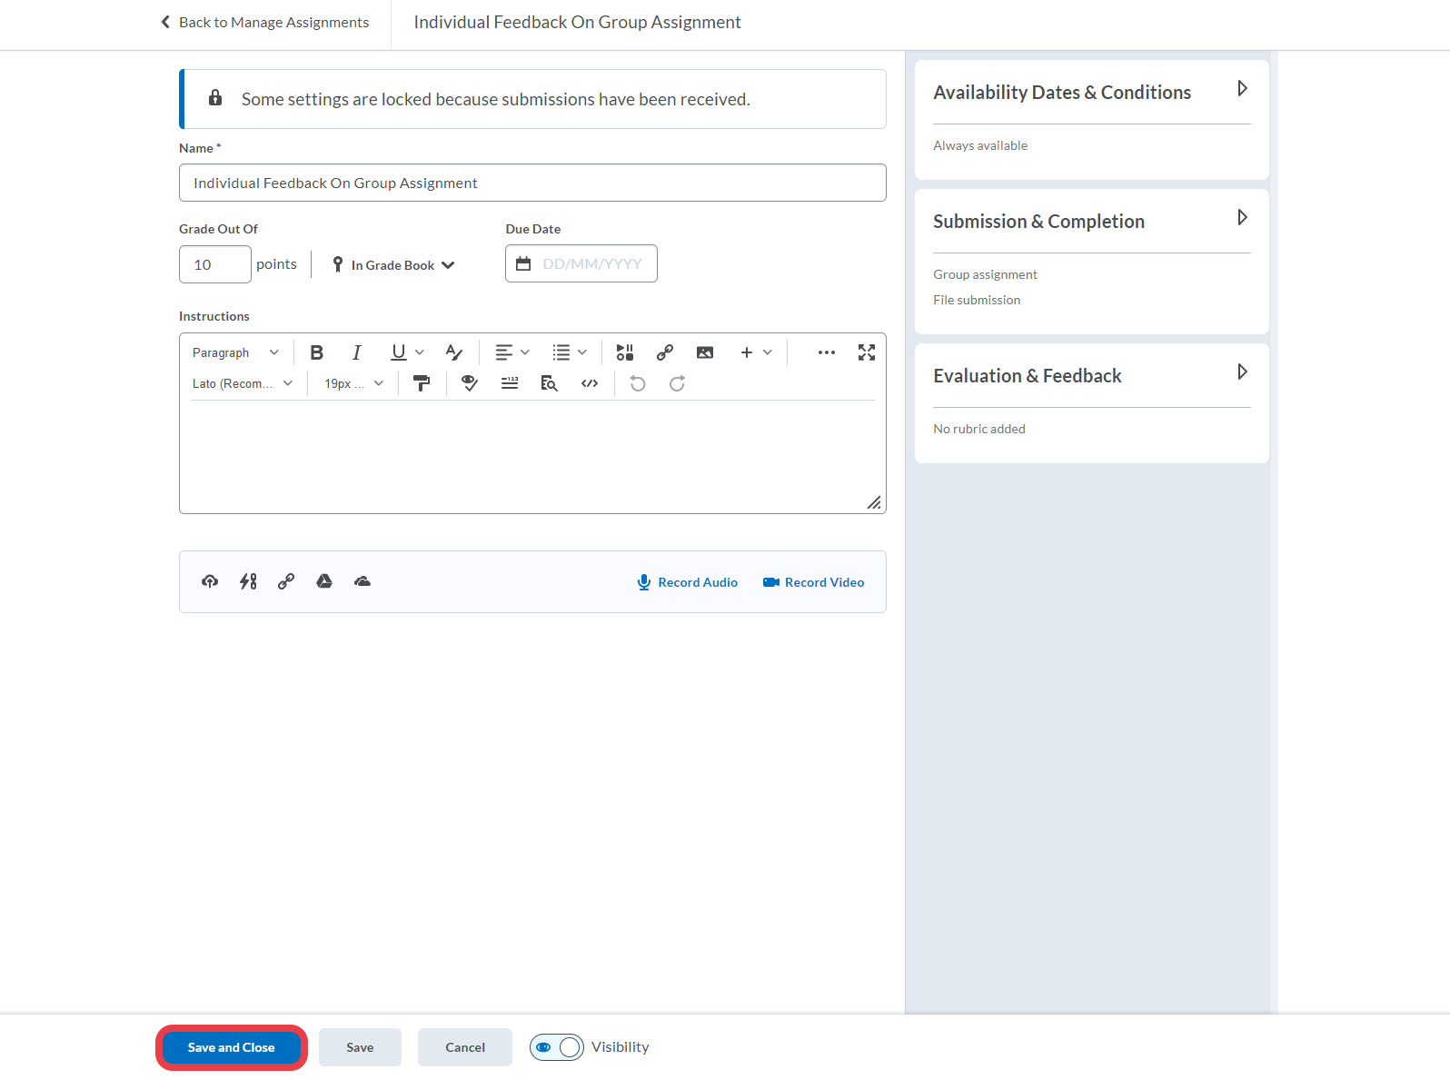
Task: Open the In Grade Book dropdown
Action: tap(393, 265)
